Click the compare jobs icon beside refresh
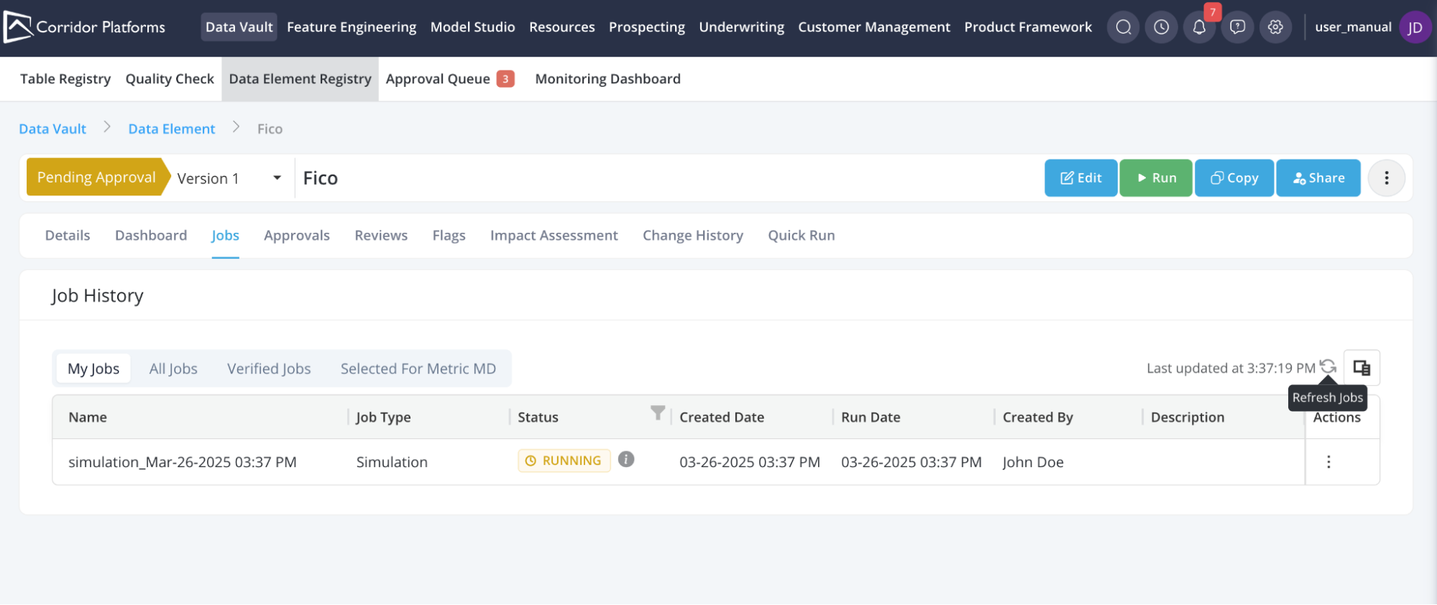This screenshot has height=605, width=1437. 1362,368
